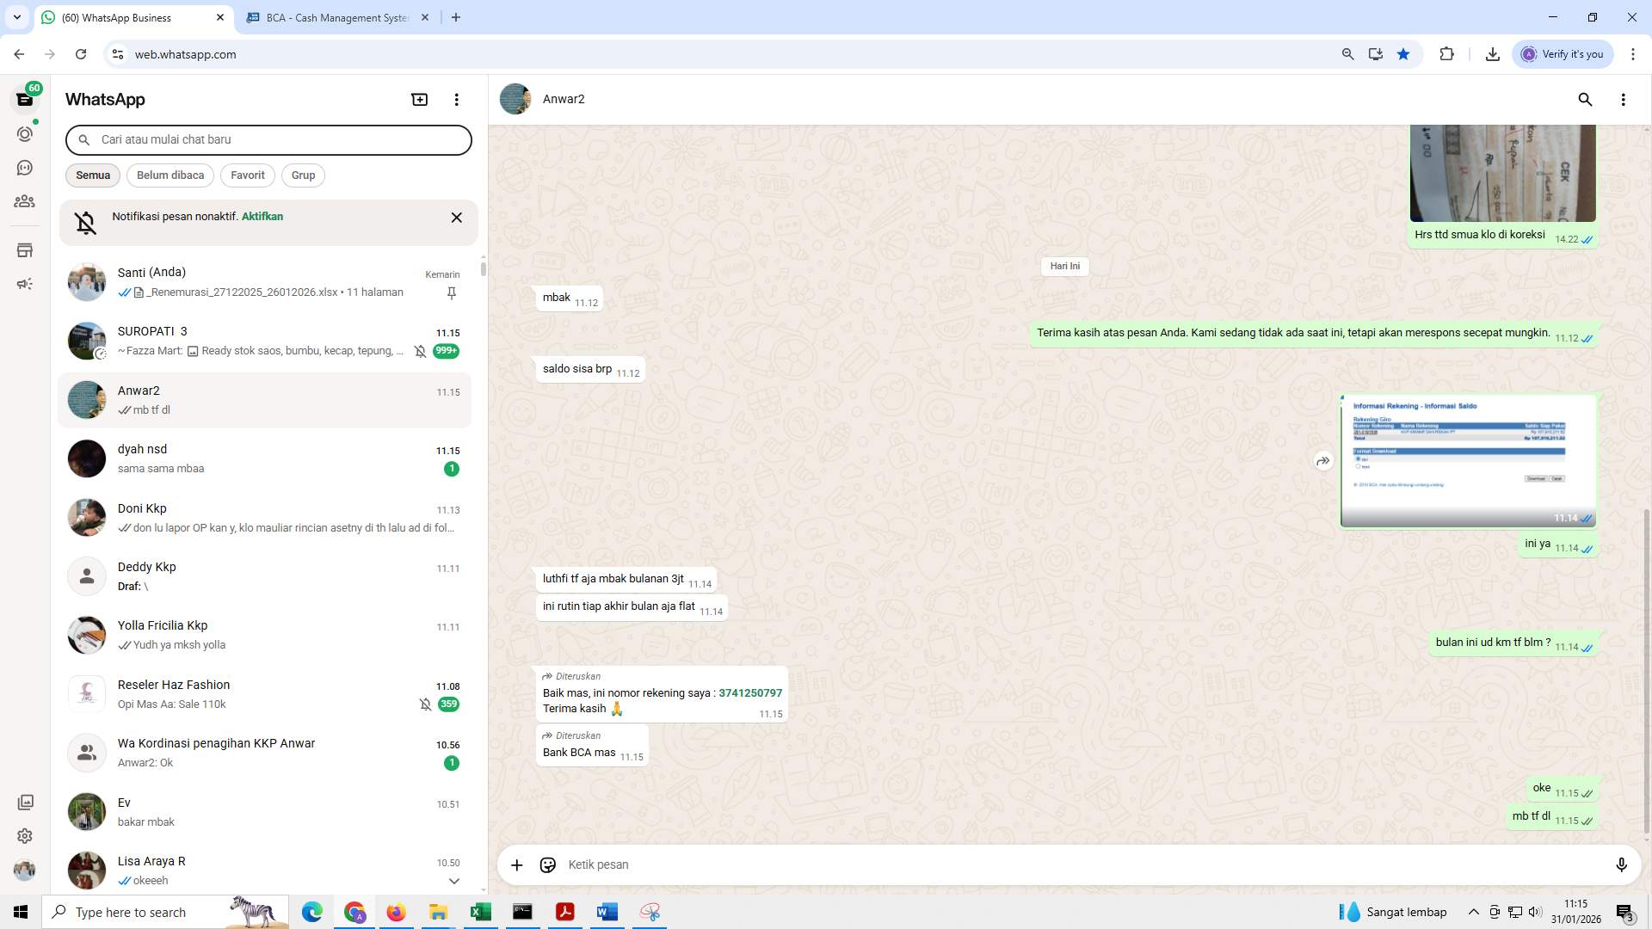Viewport: 1652px width, 929px height.
Task: Forward the bank balance screenshot message
Action: (x=1322, y=460)
